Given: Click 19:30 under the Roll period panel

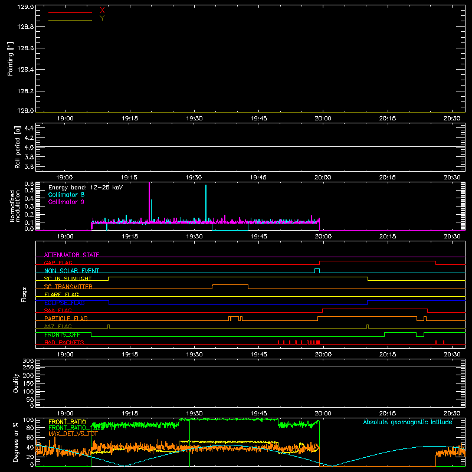Looking at the screenshot, I should coord(194,178).
